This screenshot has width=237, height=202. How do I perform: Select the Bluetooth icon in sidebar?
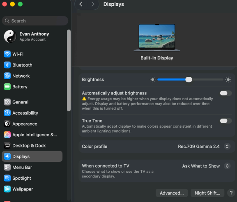point(7,65)
